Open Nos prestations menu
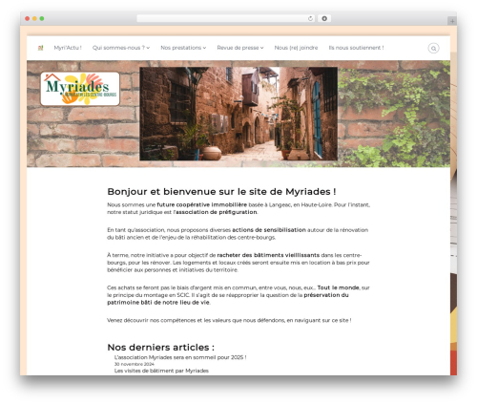The height and width of the screenshot is (404, 477). pos(181,48)
